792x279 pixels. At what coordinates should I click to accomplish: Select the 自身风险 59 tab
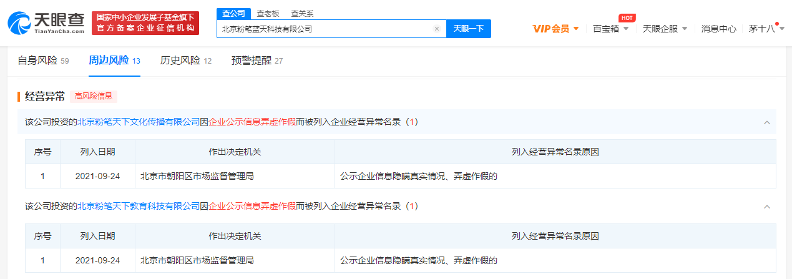[43, 61]
